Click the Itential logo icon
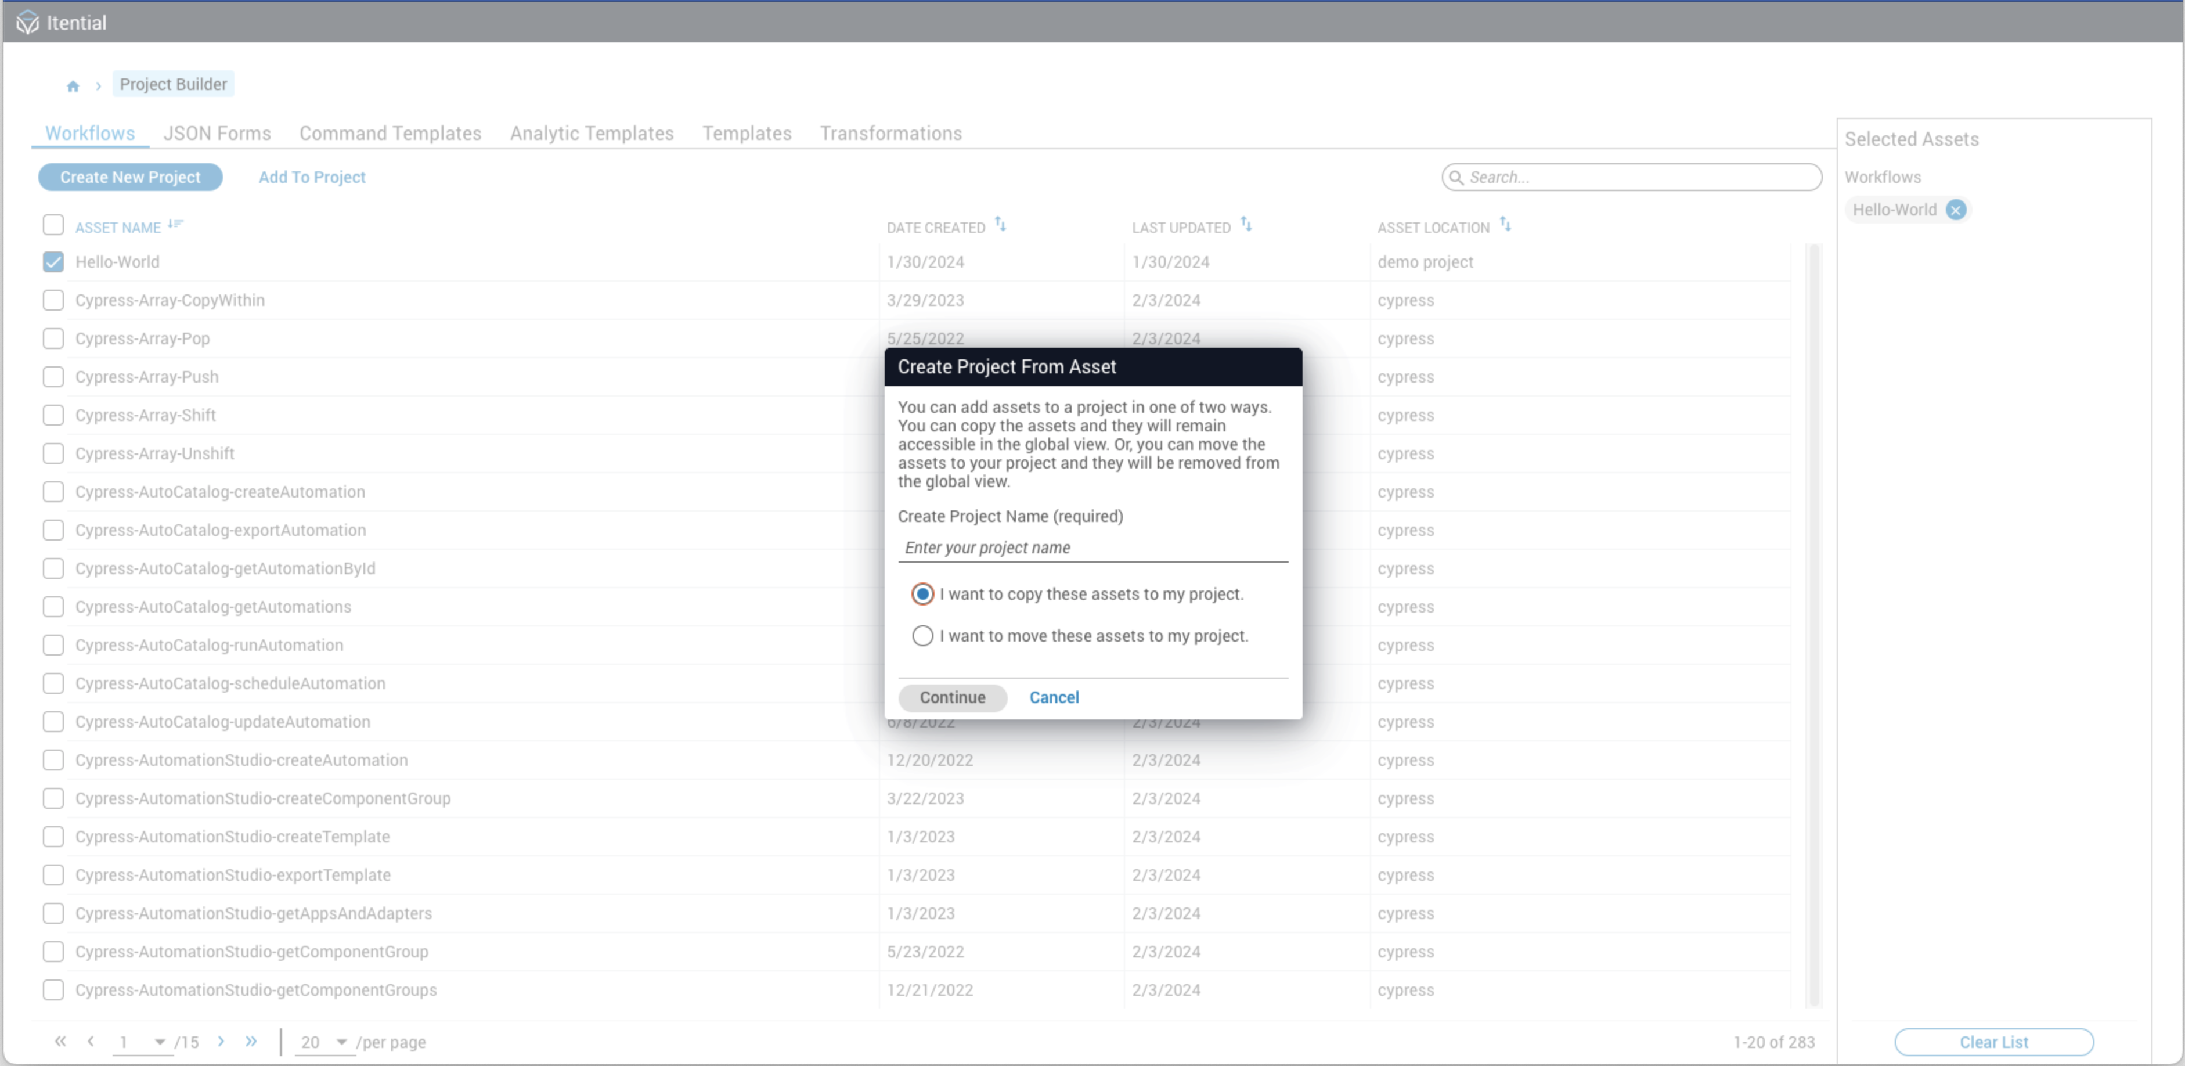Screen dimensions: 2185x1066 pyautogui.click(x=27, y=23)
